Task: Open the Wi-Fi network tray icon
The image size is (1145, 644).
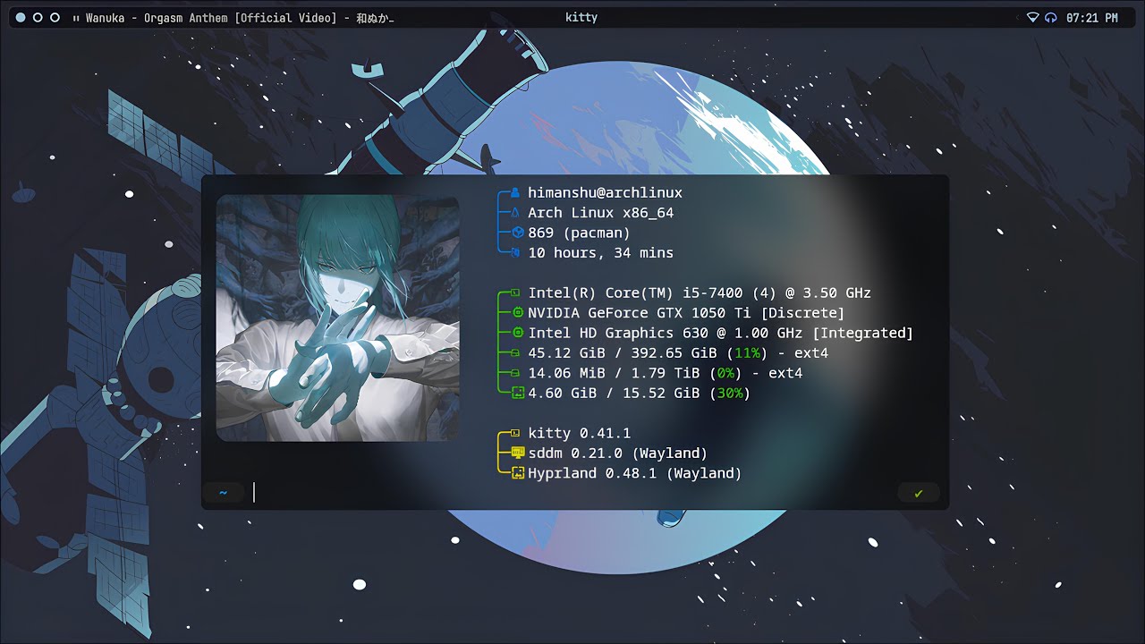Action: coord(1033,18)
